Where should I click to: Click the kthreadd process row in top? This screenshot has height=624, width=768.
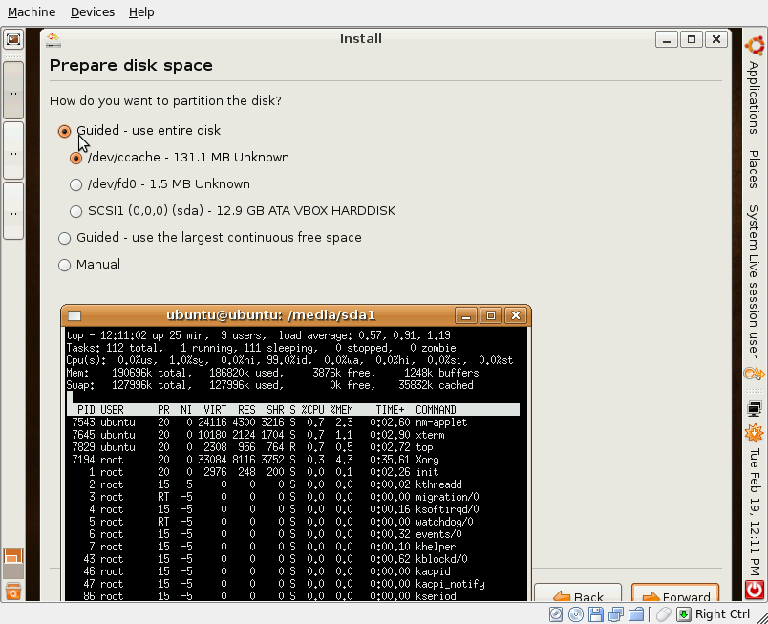(x=293, y=484)
